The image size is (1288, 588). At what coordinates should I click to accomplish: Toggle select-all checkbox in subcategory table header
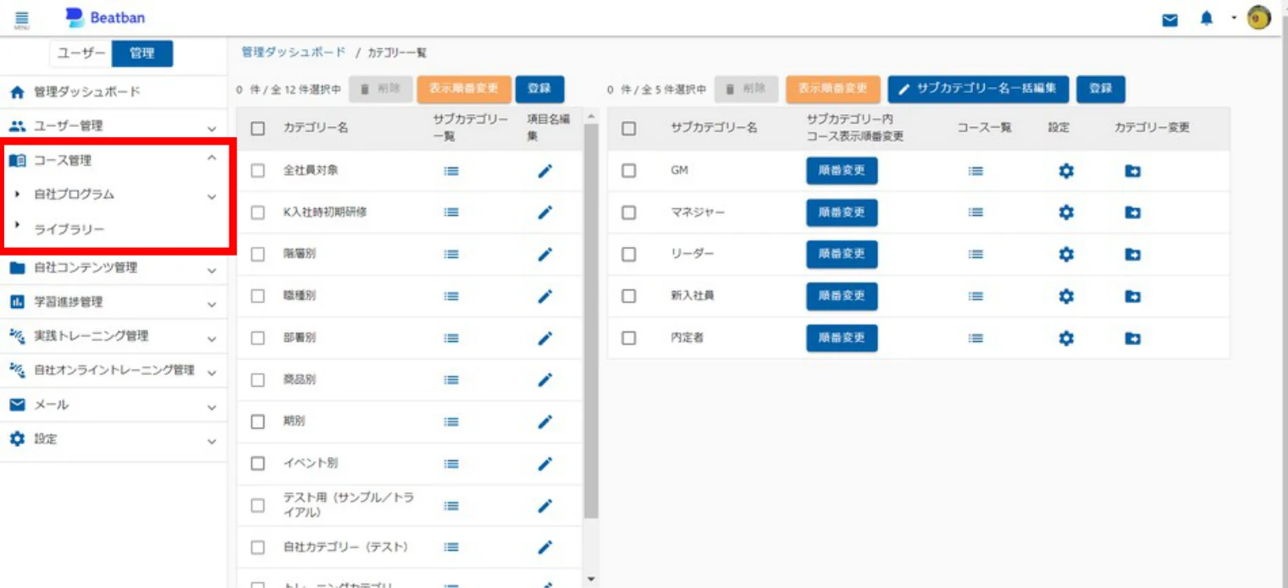628,129
